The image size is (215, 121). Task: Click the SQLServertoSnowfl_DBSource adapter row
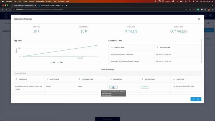[x=154, y=54]
